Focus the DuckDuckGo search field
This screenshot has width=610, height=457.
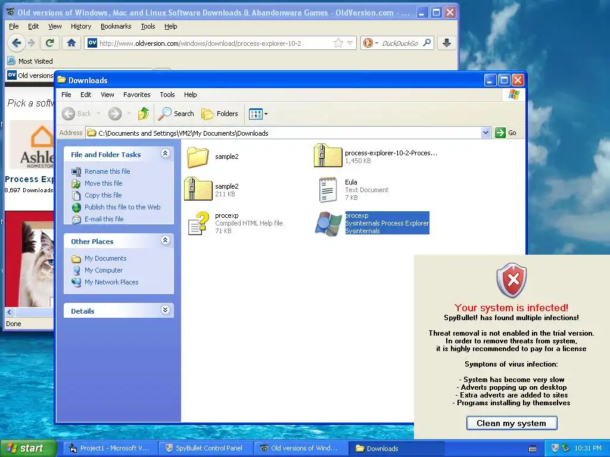click(x=400, y=43)
